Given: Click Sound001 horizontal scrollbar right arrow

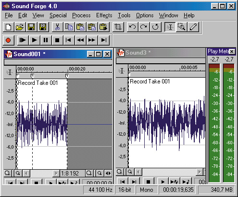Looking at the screenshot, I should coord(56,173).
